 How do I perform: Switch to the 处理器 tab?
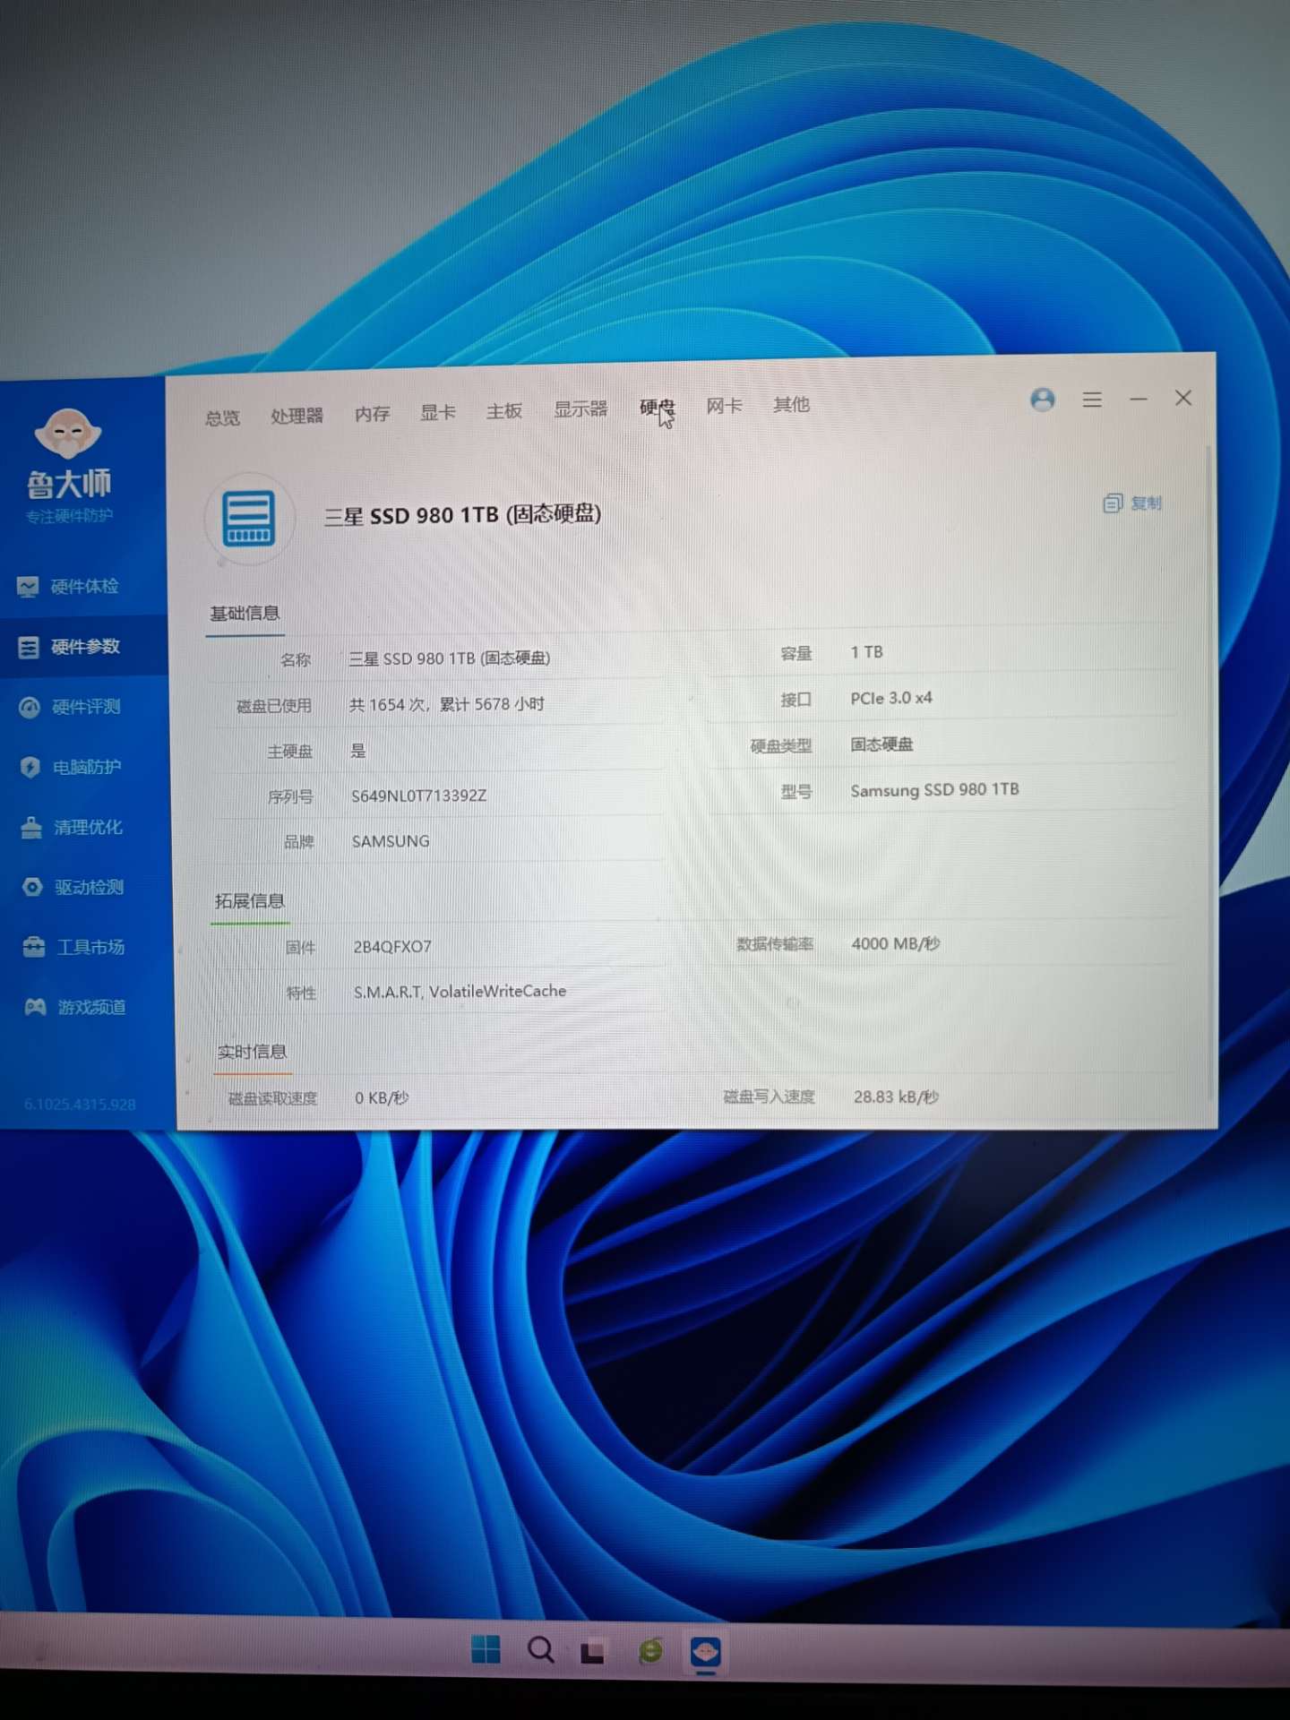point(297,416)
